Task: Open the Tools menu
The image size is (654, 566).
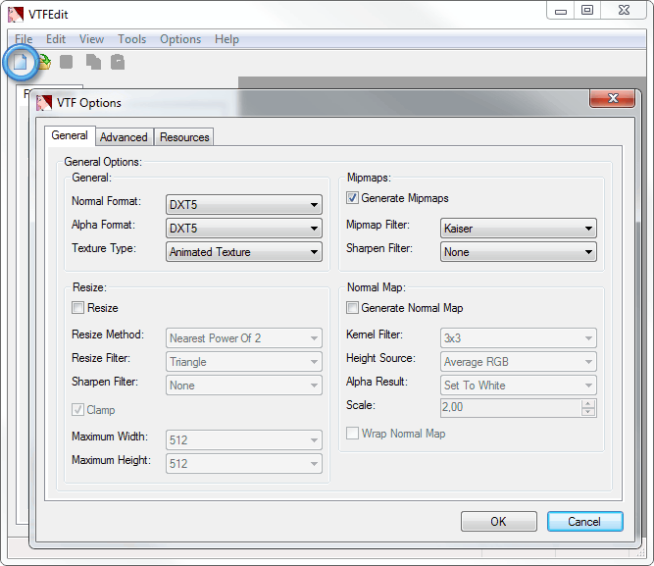Action: coord(131,39)
